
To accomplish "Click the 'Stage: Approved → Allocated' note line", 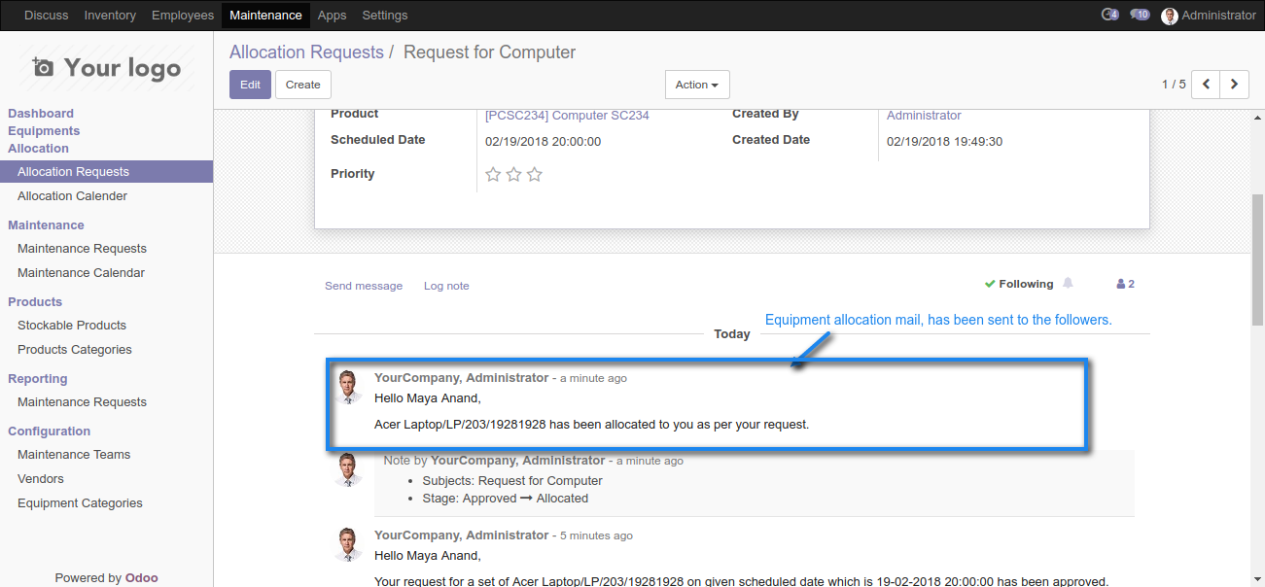I will pyautogui.click(x=505, y=499).
